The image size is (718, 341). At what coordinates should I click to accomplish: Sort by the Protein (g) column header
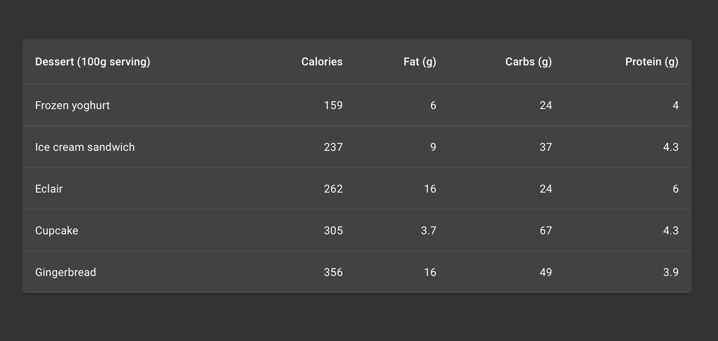(x=651, y=62)
